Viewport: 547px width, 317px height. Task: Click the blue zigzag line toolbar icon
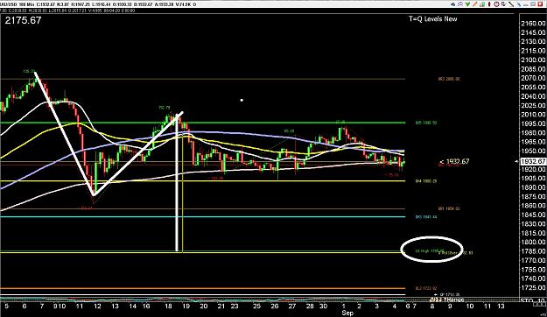[519, 4]
